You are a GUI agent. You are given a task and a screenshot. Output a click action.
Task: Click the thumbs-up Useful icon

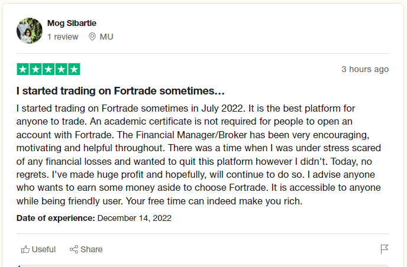tap(25, 249)
